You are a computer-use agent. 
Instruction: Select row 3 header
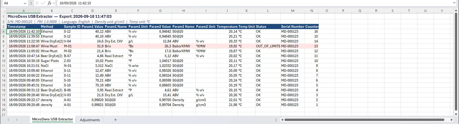[3, 27]
